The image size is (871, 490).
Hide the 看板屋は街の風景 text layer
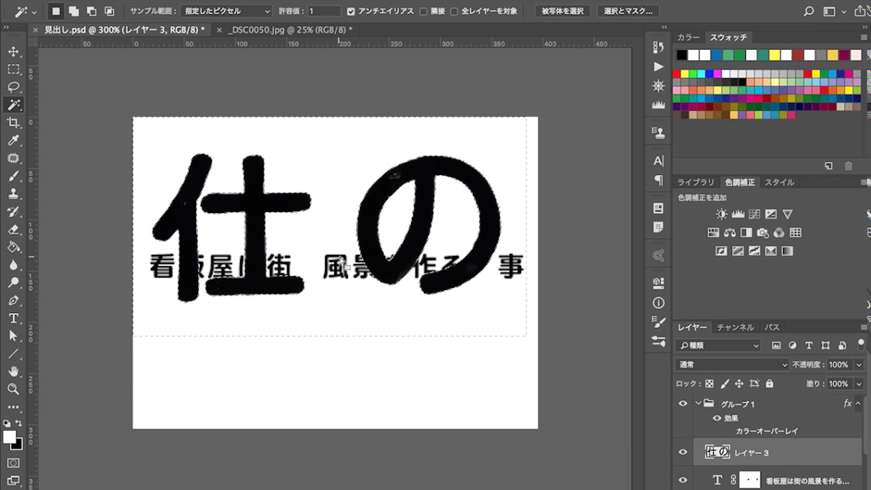(683, 480)
